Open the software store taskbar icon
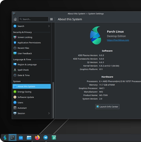141x142 pixels. tap(21, 138)
